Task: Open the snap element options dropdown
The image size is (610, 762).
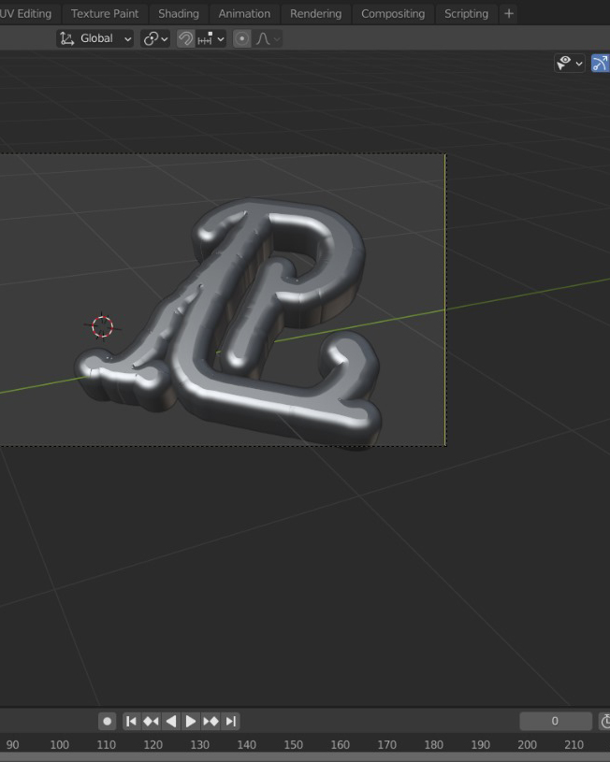Action: click(211, 38)
